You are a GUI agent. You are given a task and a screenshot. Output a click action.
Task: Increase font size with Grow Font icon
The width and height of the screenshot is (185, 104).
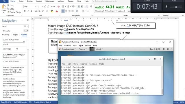tap(45, 7)
